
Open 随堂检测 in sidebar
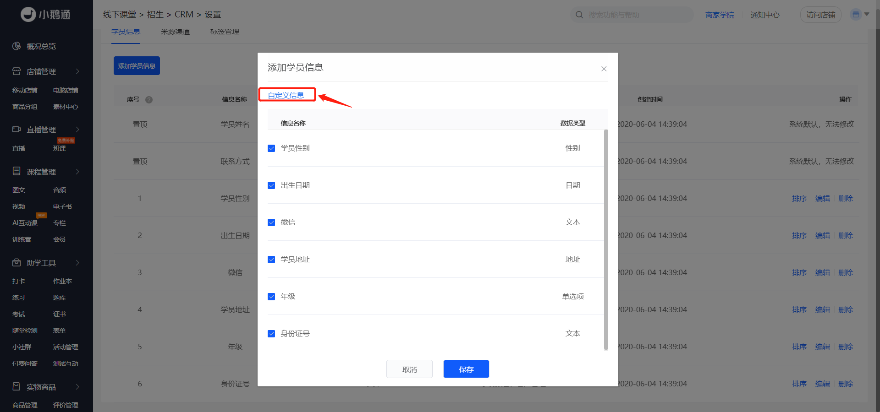(x=25, y=331)
